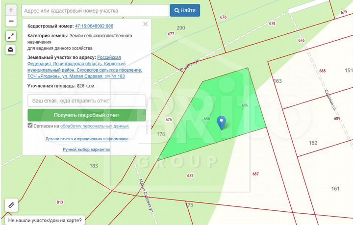
Task: Click Получить подробный отчет button
Action: pyautogui.click(x=86, y=115)
